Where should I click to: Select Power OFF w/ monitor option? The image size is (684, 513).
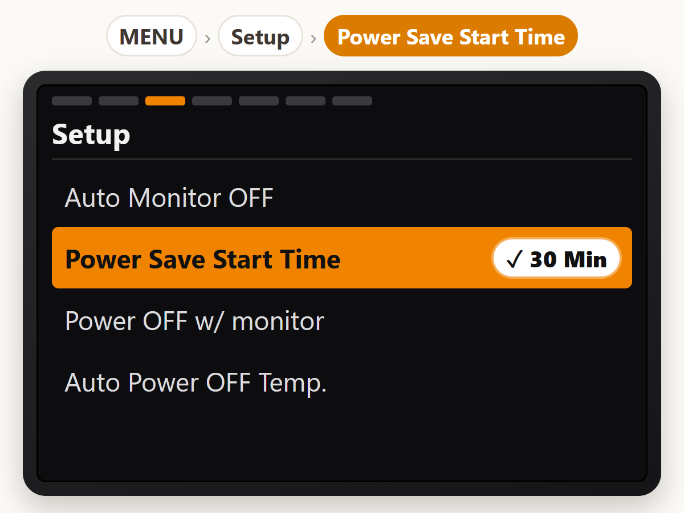tap(342, 321)
